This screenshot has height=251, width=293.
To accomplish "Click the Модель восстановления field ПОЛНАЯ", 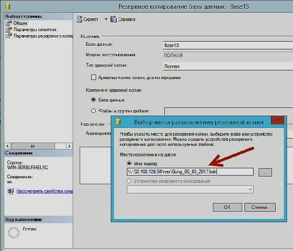I will pyautogui.click(x=228, y=55).
